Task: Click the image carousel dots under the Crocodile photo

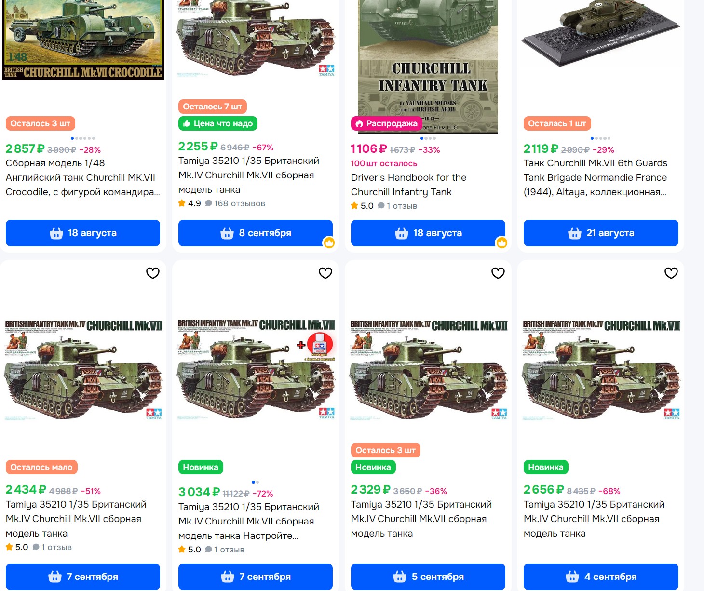Action: click(x=83, y=138)
